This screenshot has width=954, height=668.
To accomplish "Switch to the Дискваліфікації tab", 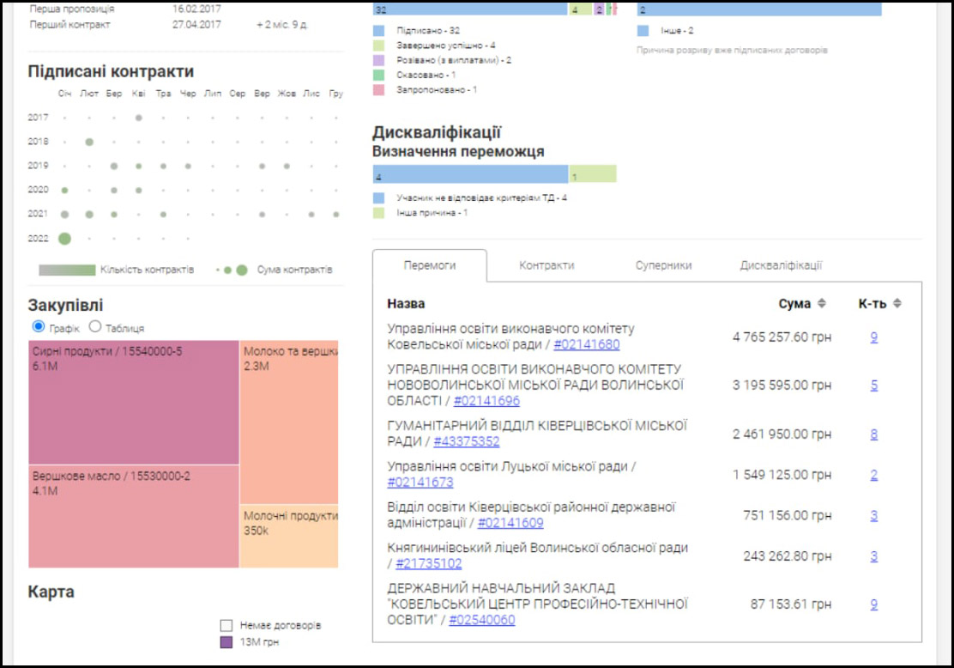I will 781,265.
